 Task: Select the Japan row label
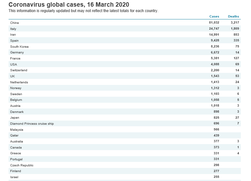pos(15,118)
